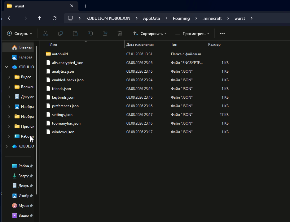Collapse the first KOBULJON OneDrive tree node
The height and width of the screenshot is (222, 290).
[x=7, y=67]
